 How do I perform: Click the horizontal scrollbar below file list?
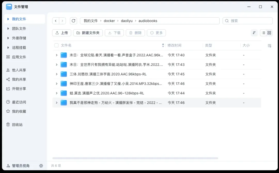coord(135,158)
